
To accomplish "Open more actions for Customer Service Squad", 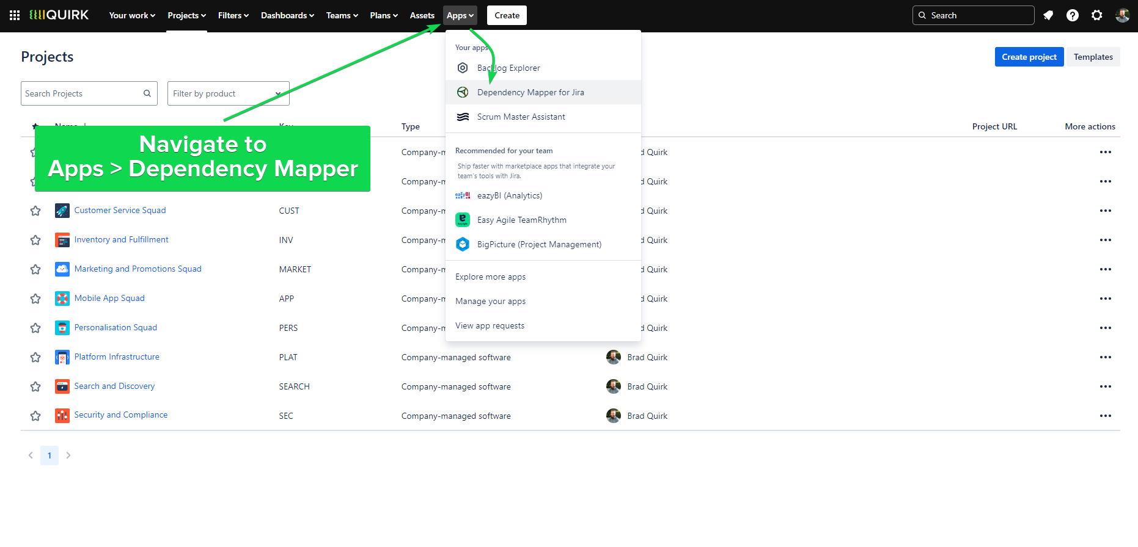I will point(1105,211).
